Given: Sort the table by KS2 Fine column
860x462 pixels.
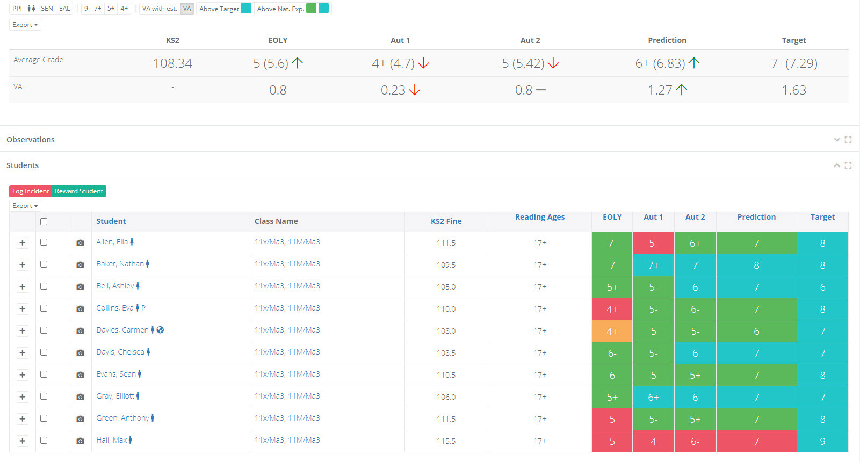Looking at the screenshot, I should click(446, 221).
